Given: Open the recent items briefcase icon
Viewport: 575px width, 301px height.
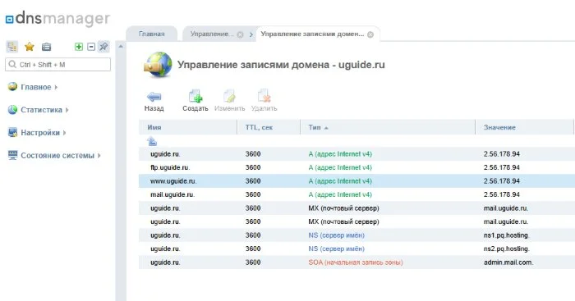Looking at the screenshot, I should pyautogui.click(x=47, y=47).
